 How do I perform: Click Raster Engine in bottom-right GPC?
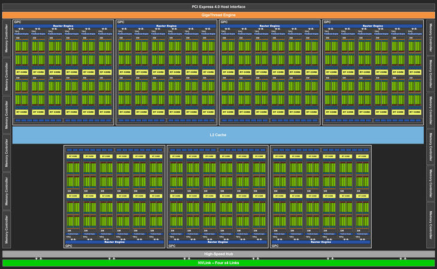coord(321,242)
